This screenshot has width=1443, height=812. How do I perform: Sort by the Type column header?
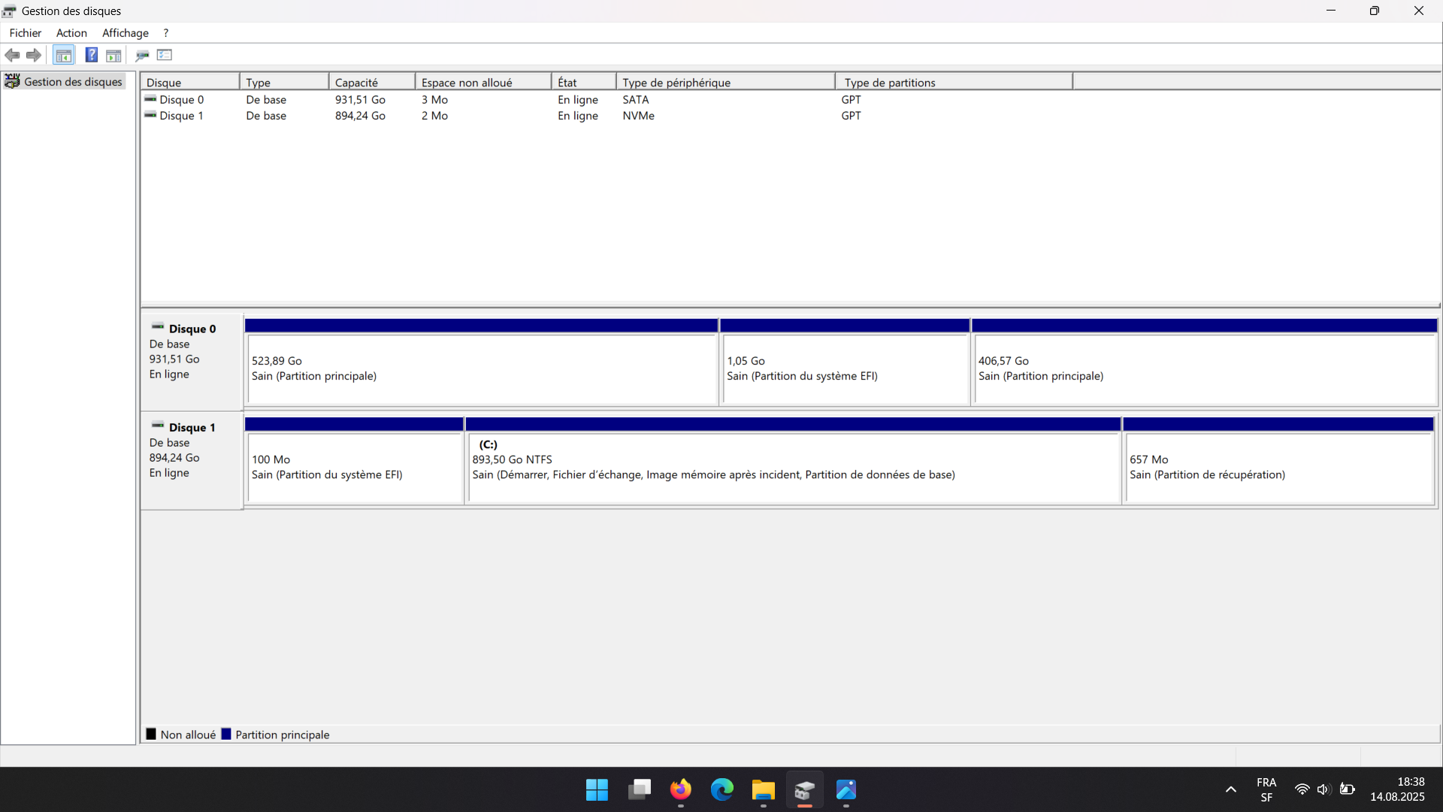tap(284, 82)
